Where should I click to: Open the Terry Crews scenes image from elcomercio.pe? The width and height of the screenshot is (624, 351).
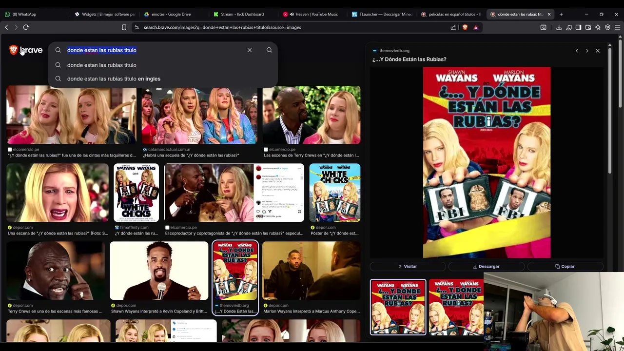tap(312, 115)
